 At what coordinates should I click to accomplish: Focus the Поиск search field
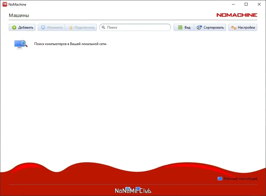(x=135, y=27)
